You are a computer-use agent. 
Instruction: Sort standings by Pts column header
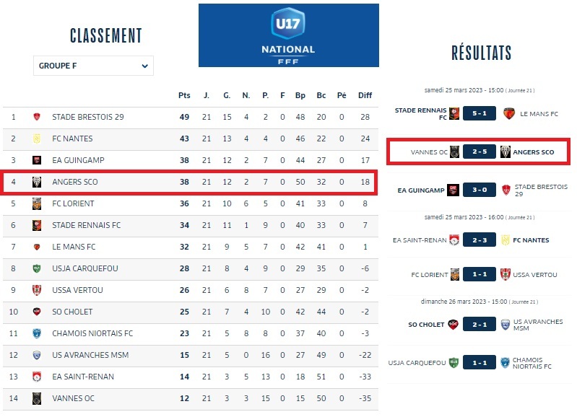(184, 95)
